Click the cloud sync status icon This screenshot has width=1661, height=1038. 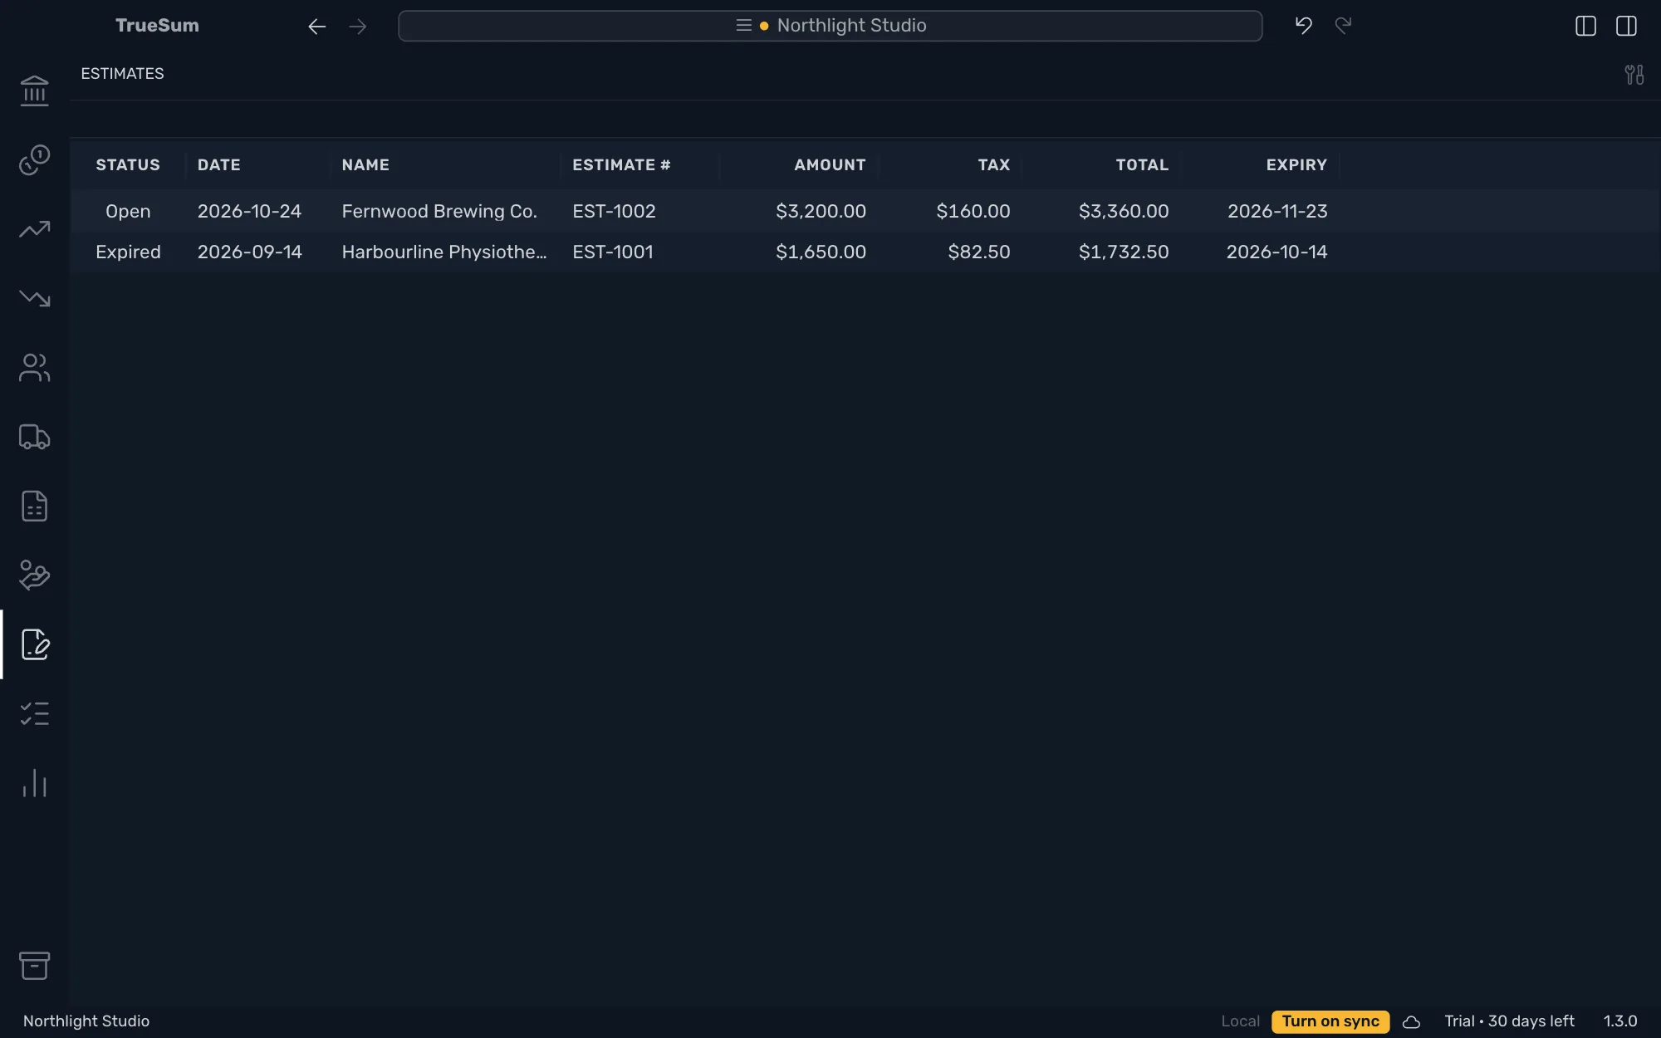point(1411,1022)
